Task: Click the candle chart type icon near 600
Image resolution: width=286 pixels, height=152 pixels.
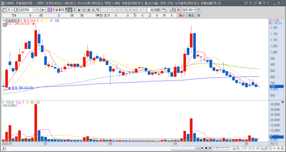Action: coord(165,10)
